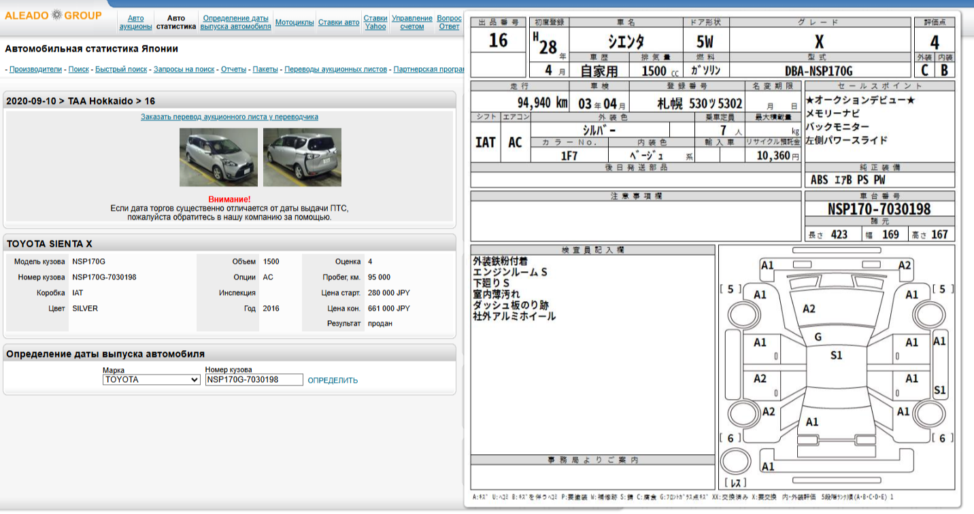Screen dimensions: 974x514
Task: Open the Ставки авто tab
Action: click(339, 22)
